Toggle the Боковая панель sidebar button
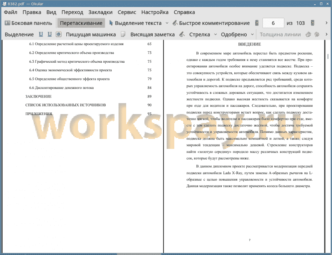Image resolution: width=332 pixels, height=255 pixels. (x=28, y=23)
